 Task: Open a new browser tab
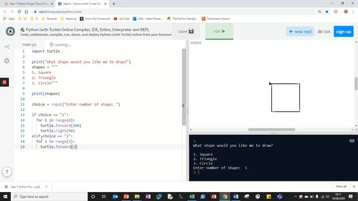tap(114, 4)
